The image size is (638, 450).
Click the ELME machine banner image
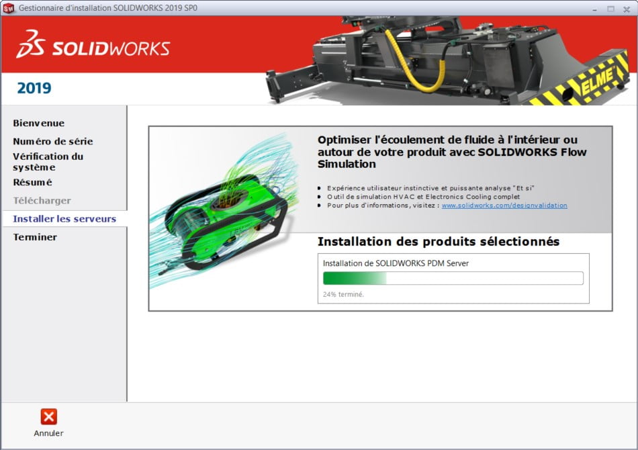pyautogui.click(x=447, y=60)
